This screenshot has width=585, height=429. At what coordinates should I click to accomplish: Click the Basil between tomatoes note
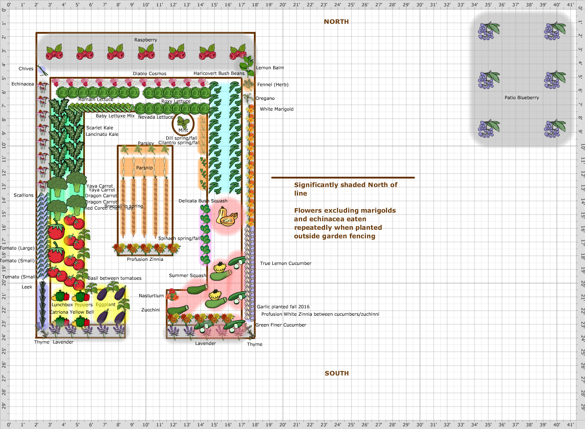[x=115, y=278]
